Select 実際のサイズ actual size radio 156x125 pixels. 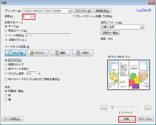[6, 65]
